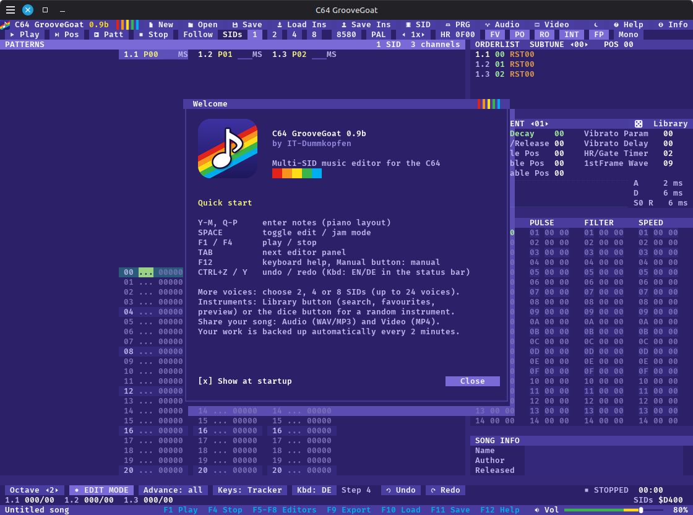This screenshot has height=515, width=693.
Task: Toggle the moon dark theme icon
Action: click(596, 25)
